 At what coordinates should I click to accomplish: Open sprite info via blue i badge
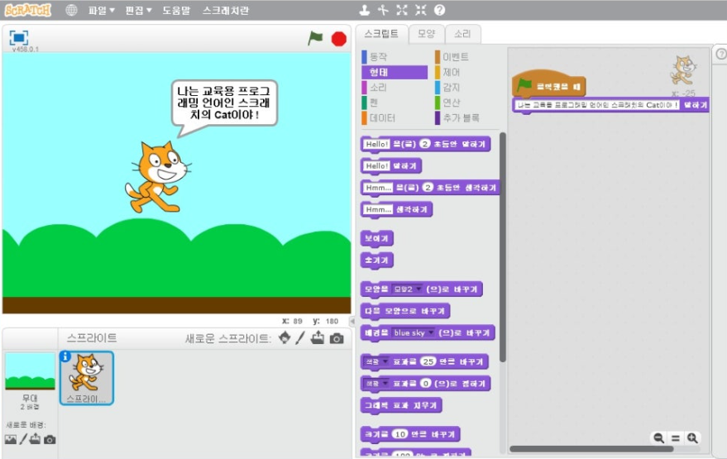coord(65,356)
